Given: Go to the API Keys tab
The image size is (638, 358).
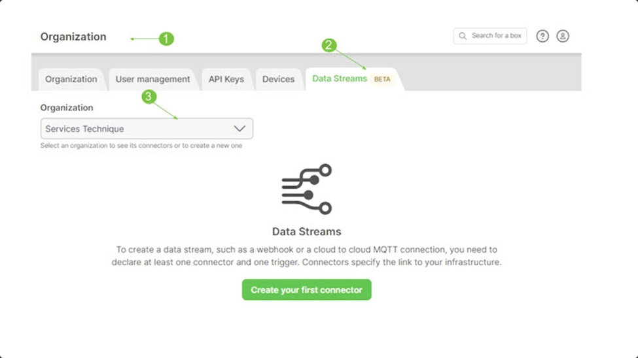Looking at the screenshot, I should pos(226,79).
